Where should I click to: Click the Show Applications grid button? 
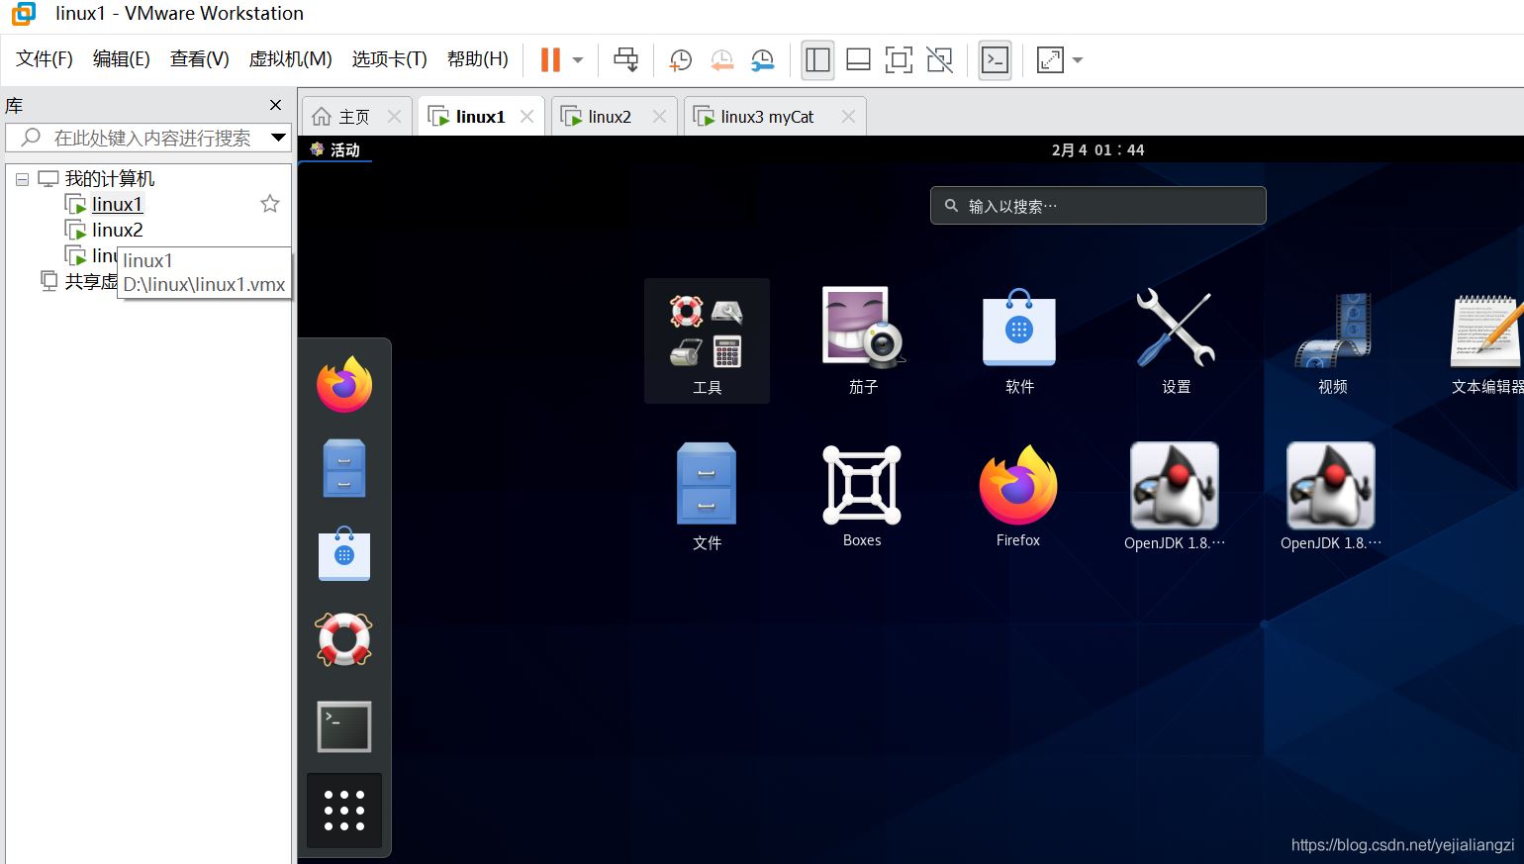click(344, 811)
